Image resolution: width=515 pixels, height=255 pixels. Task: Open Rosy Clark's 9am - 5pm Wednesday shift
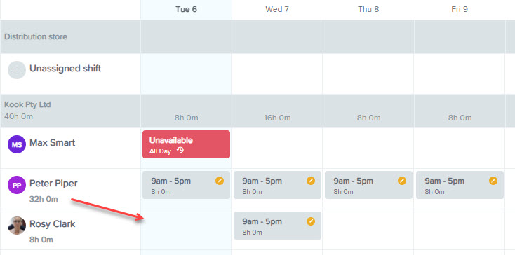click(x=278, y=226)
